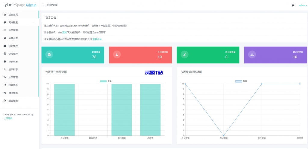This screenshot has width=308, height=149.
Task: Click the WeChat icon beside 微信推送
Action: pos(5,93)
